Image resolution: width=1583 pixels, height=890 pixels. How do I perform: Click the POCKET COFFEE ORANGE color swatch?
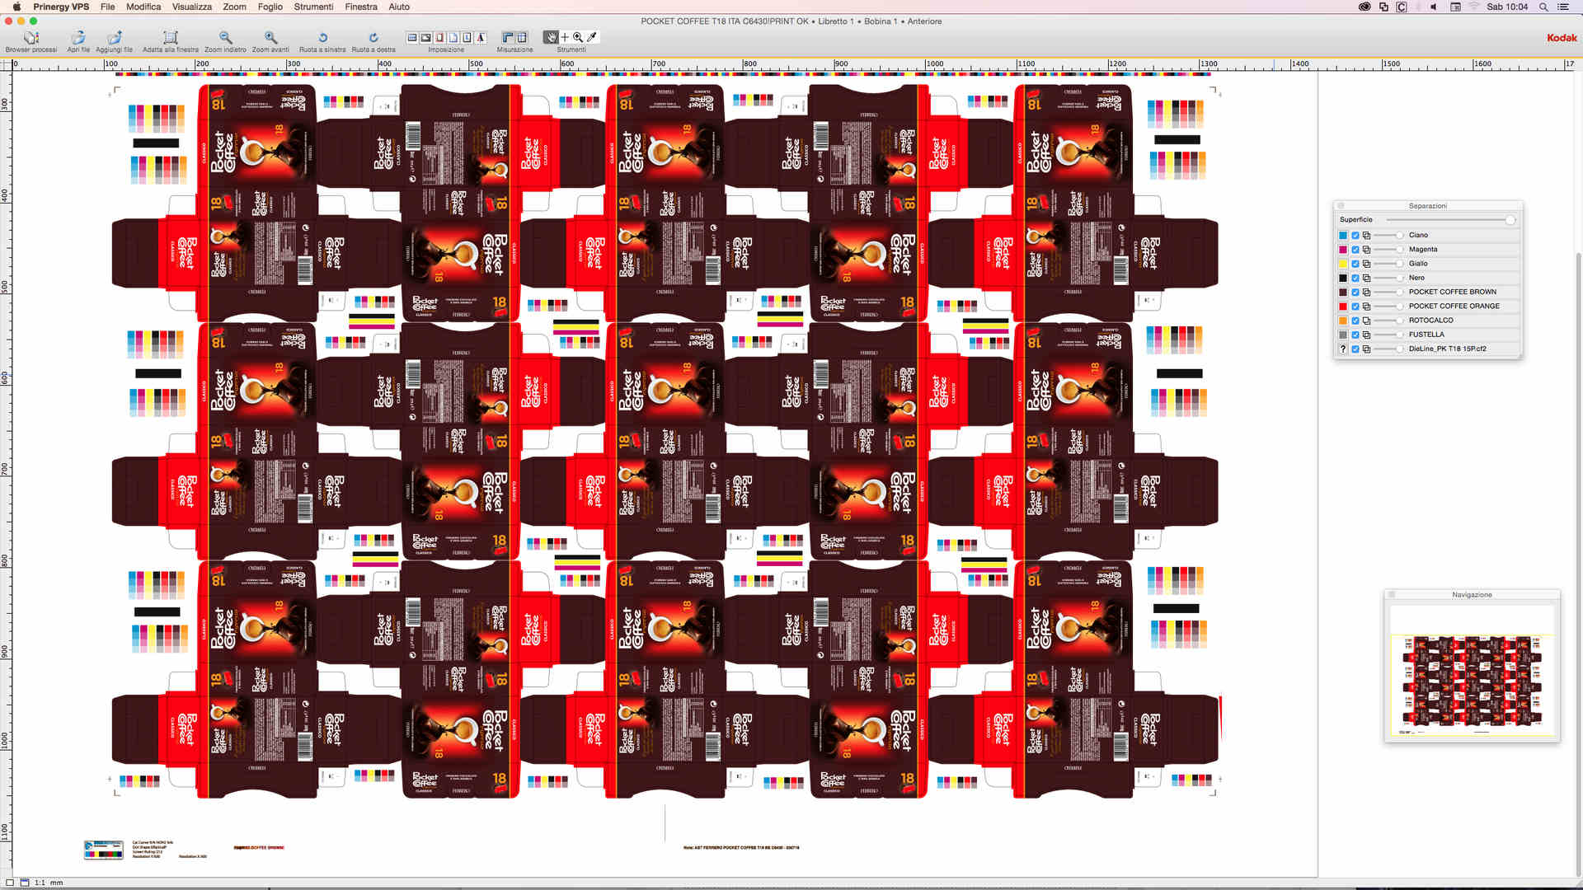1343,307
